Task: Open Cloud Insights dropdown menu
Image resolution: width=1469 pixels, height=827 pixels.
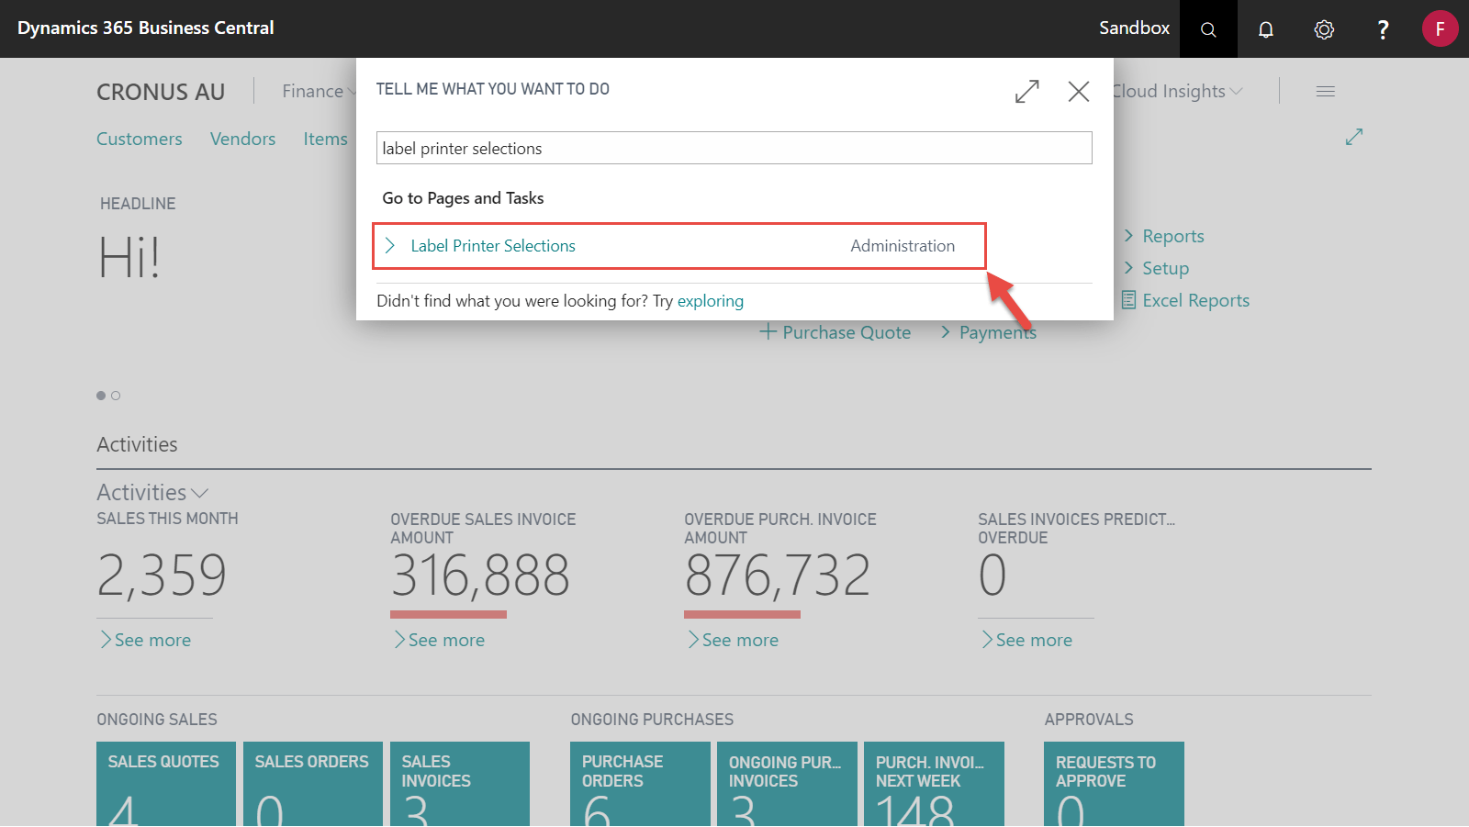Action: point(1177,91)
